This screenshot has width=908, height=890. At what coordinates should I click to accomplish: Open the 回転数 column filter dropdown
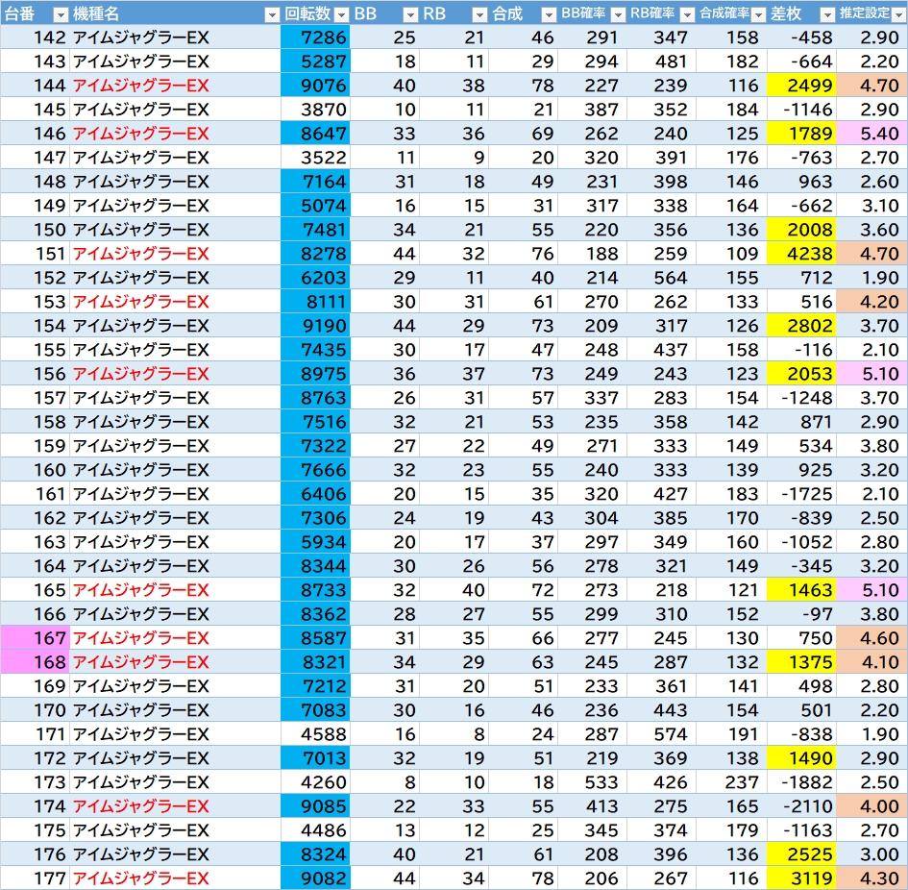[x=342, y=14]
